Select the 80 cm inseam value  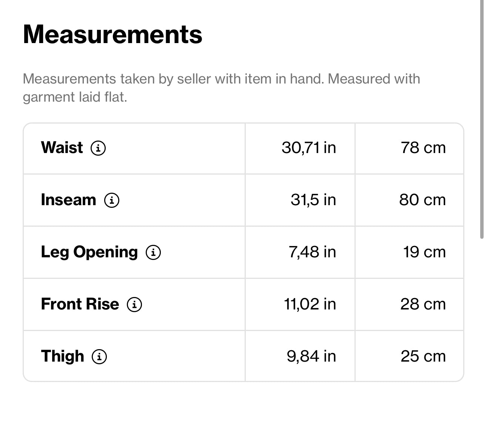422,200
